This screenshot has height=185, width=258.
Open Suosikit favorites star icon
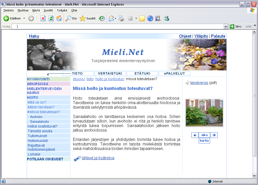(82, 18)
